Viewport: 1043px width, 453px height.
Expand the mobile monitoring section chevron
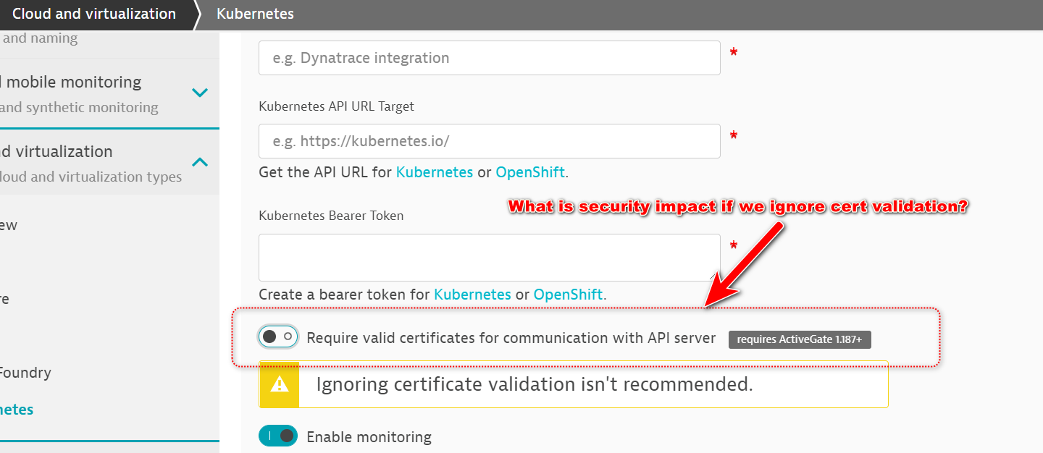click(200, 93)
